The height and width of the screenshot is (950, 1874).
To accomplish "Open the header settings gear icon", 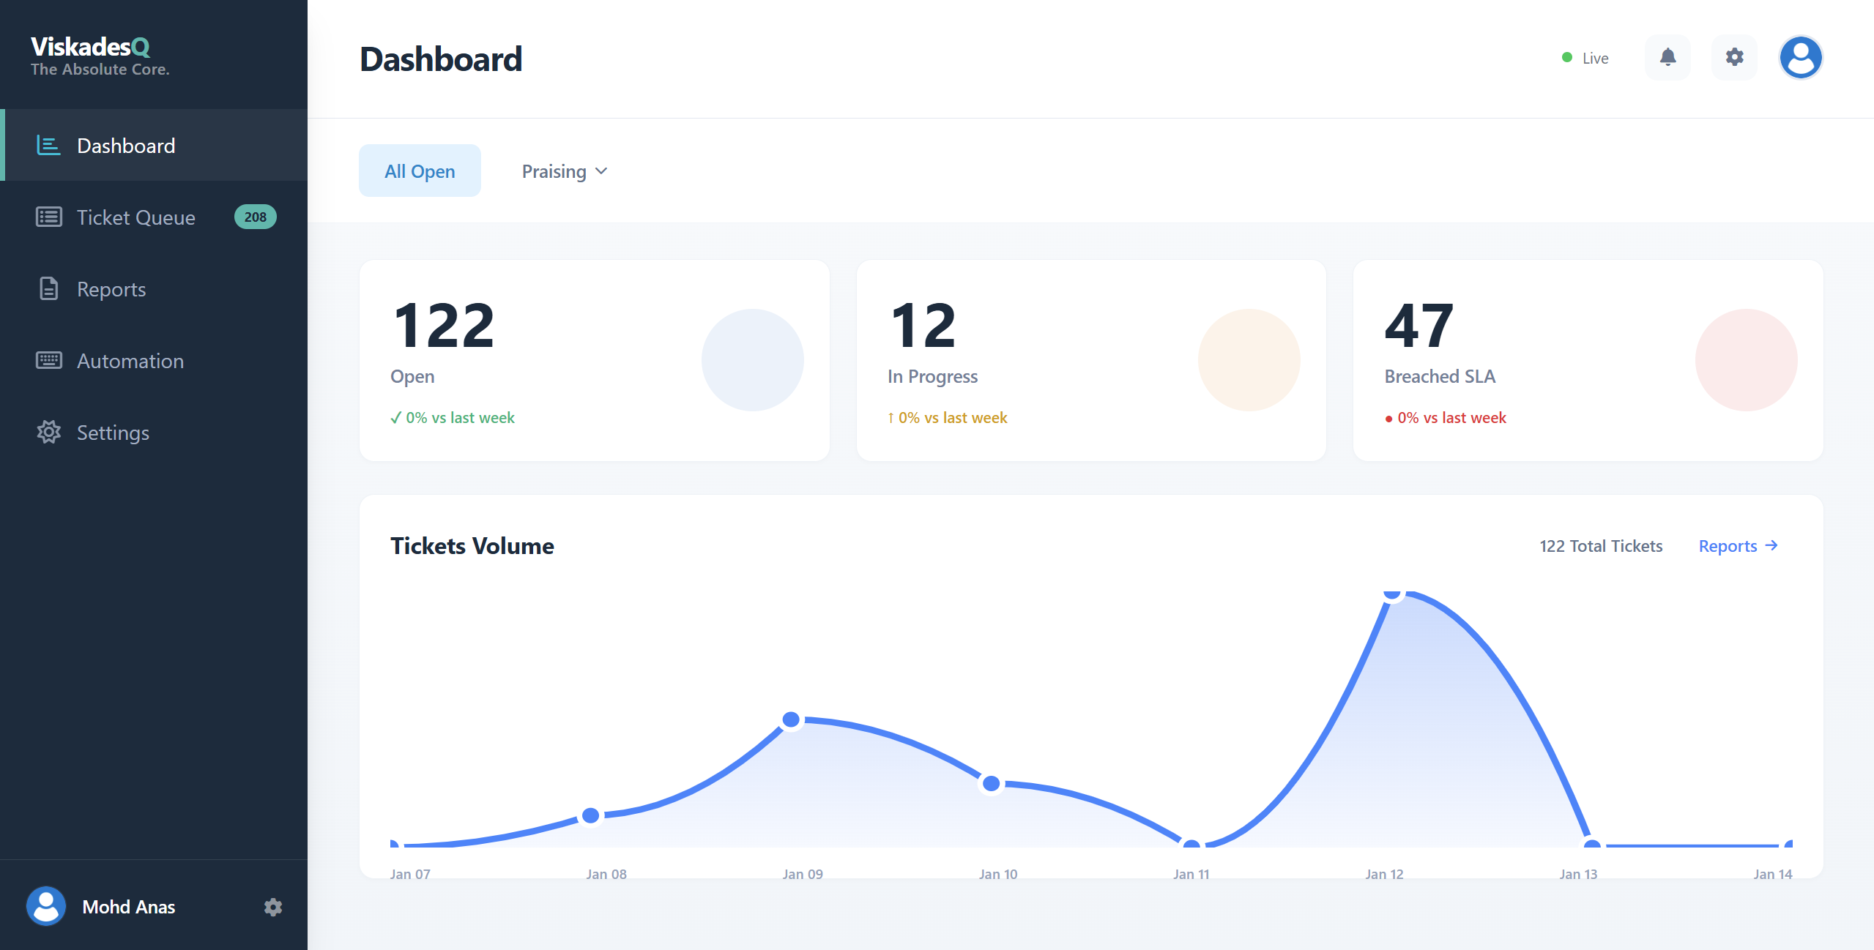I will pos(1734,57).
